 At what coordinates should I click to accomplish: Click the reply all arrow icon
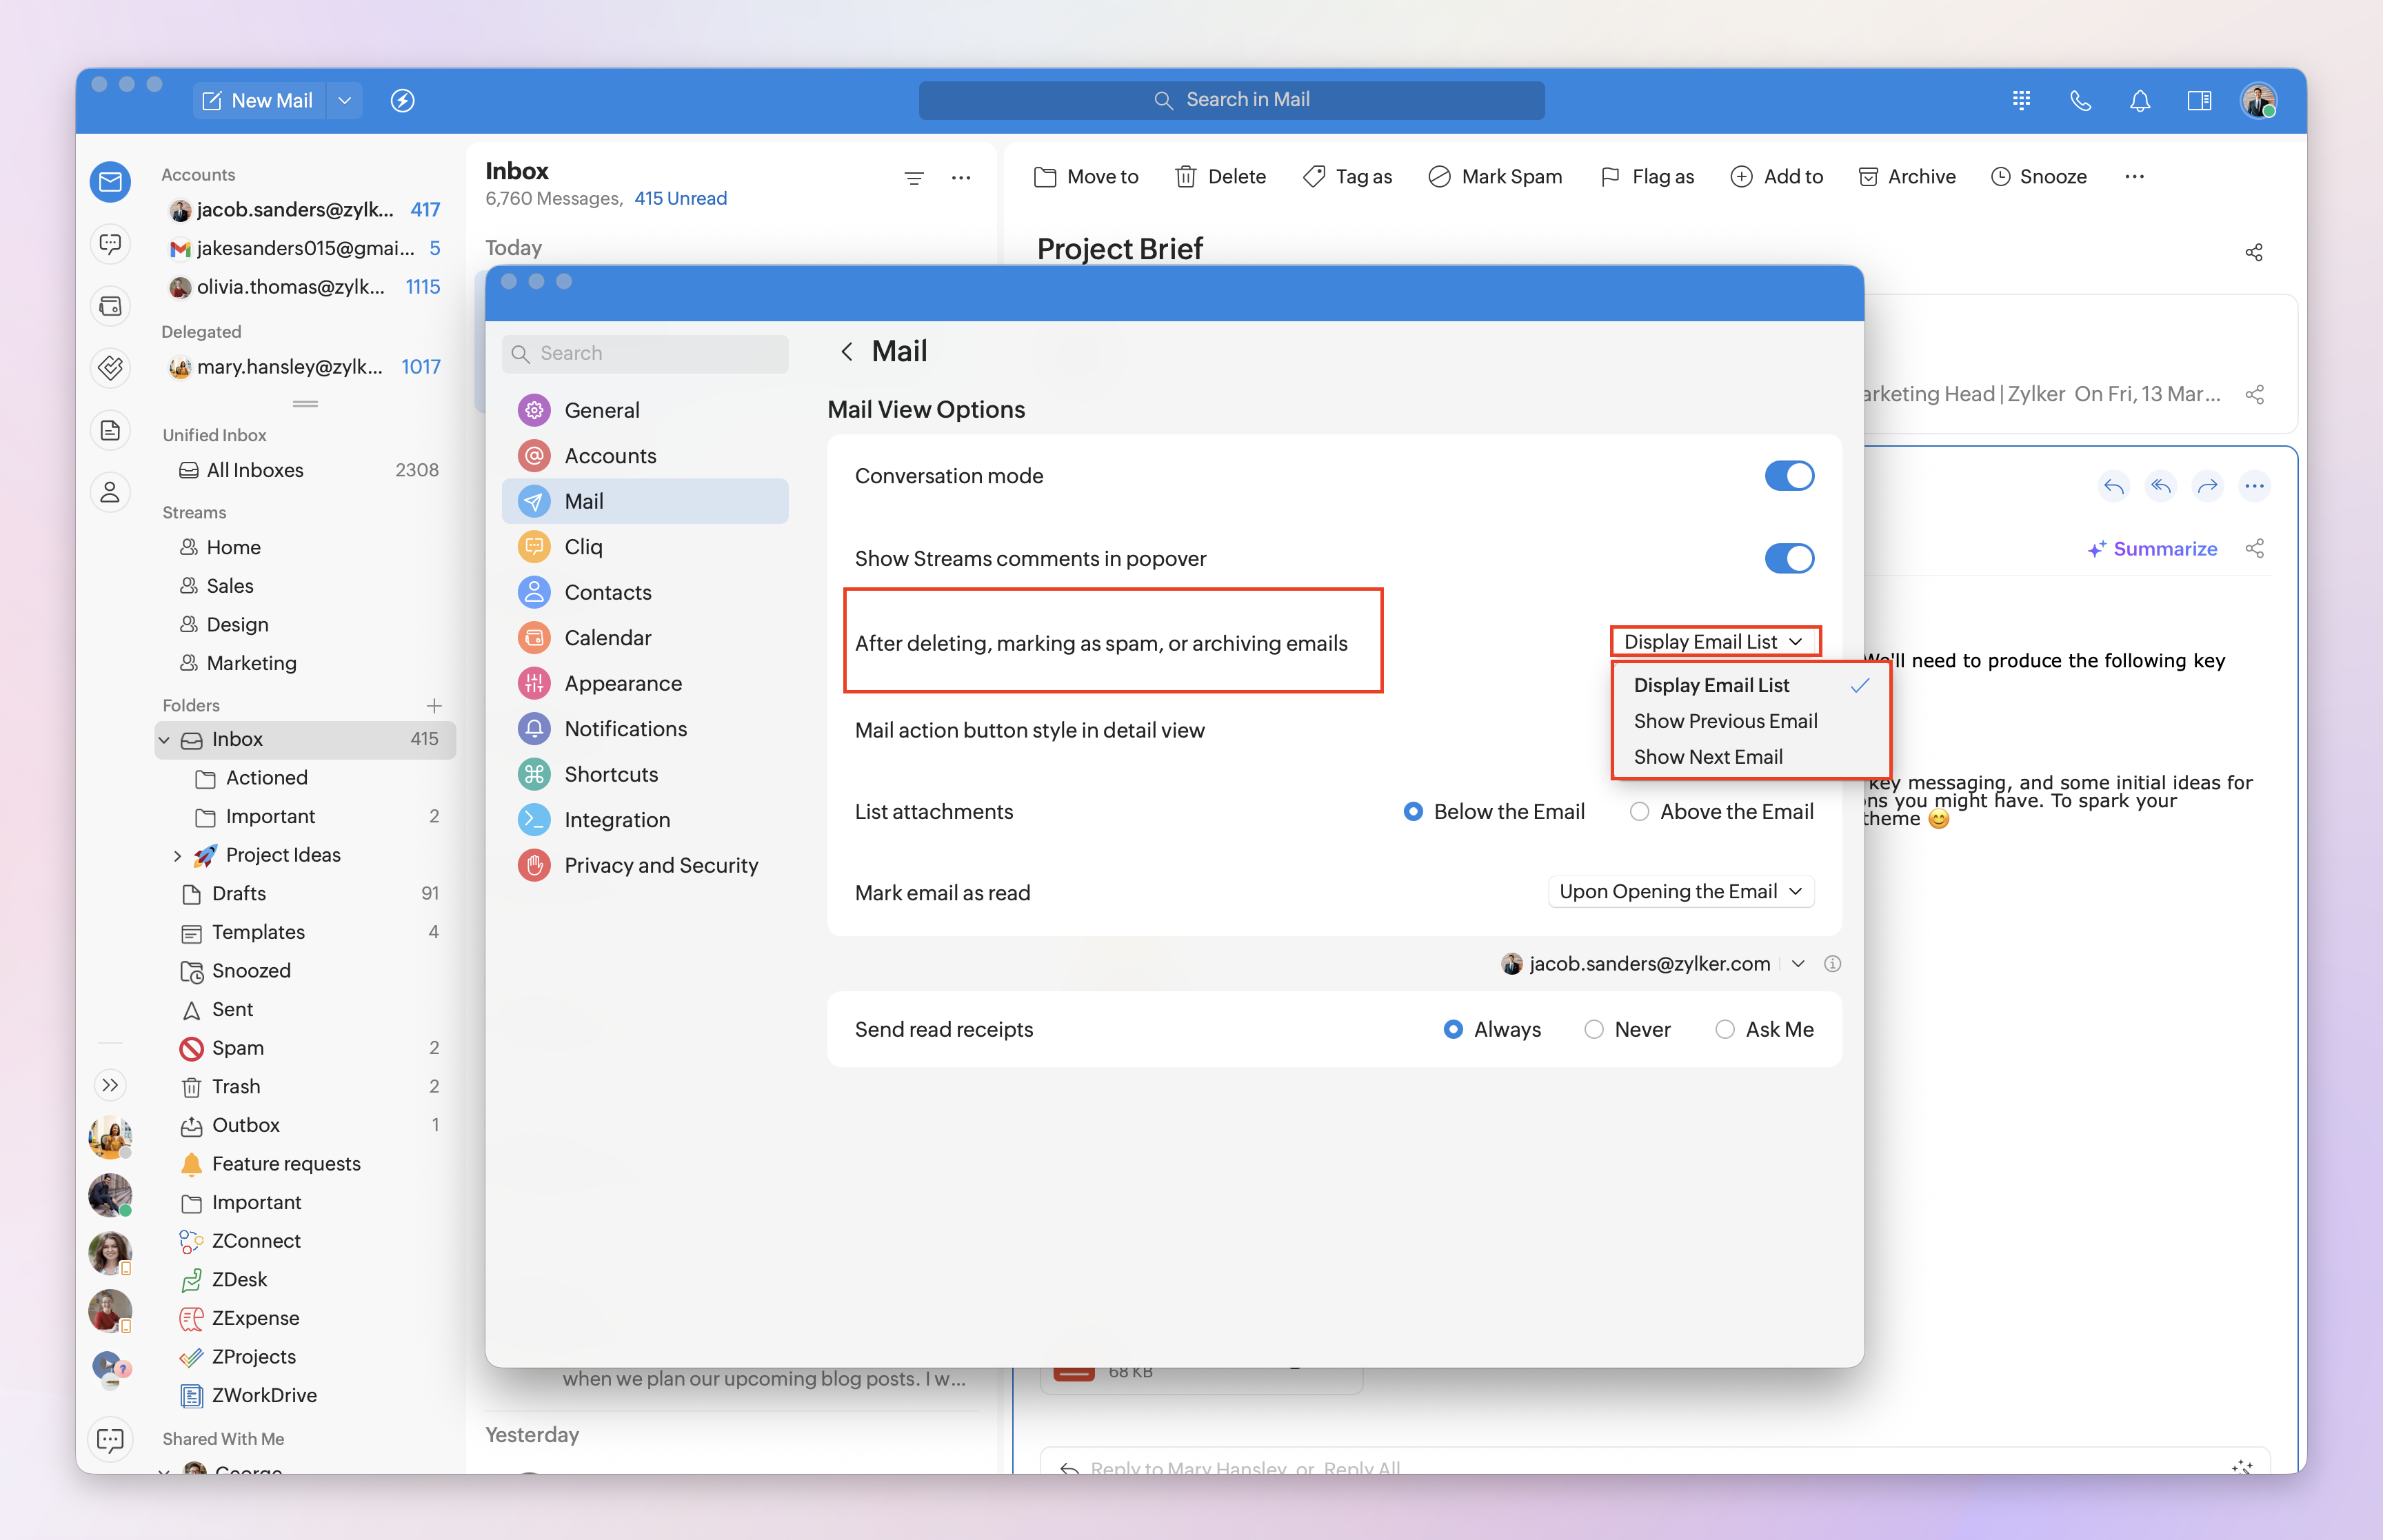coord(2160,486)
